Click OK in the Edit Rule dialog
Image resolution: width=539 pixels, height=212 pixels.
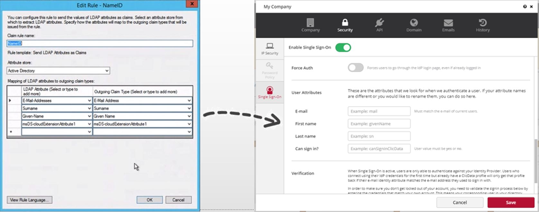150,200
